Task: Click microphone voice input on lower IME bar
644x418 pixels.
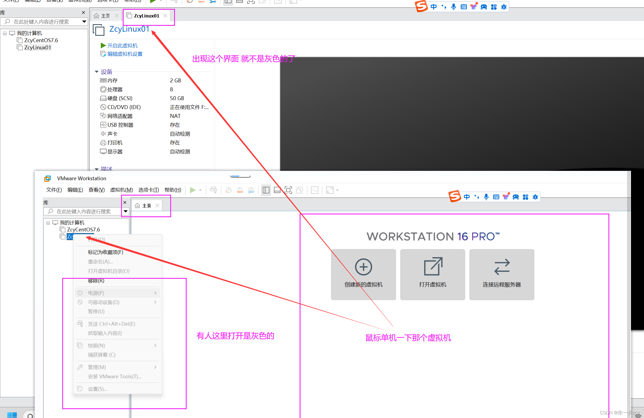Action: [486, 197]
